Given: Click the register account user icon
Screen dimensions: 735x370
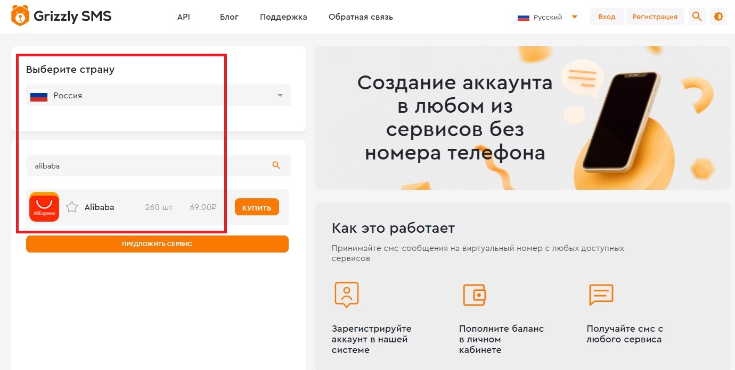Looking at the screenshot, I should click(x=346, y=295).
